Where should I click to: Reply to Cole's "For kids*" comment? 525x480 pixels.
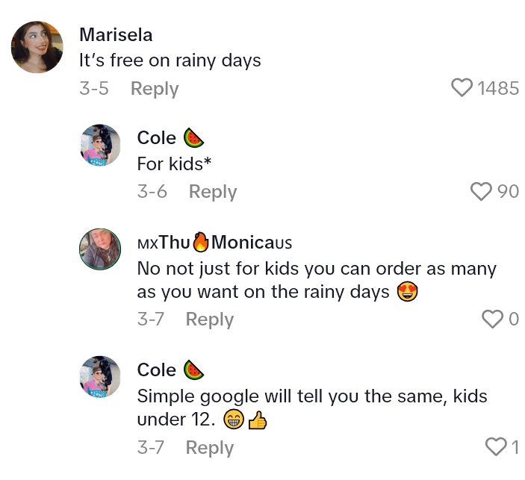(213, 192)
